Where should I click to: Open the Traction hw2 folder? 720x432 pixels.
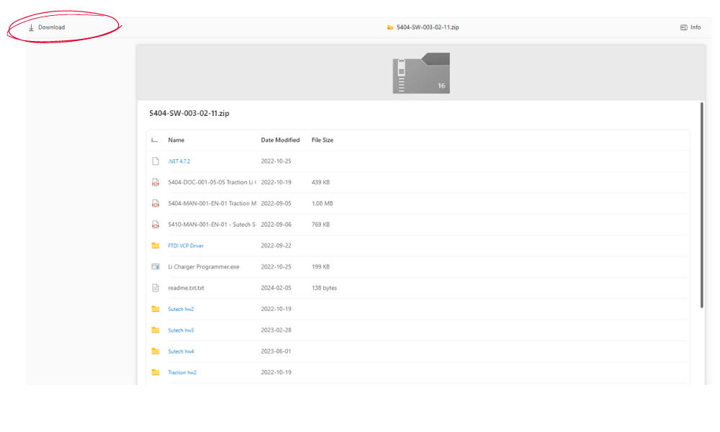tap(182, 372)
